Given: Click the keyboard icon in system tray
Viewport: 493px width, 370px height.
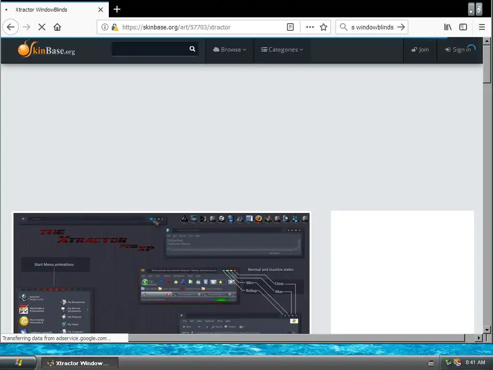Looking at the screenshot, I should coord(431,363).
